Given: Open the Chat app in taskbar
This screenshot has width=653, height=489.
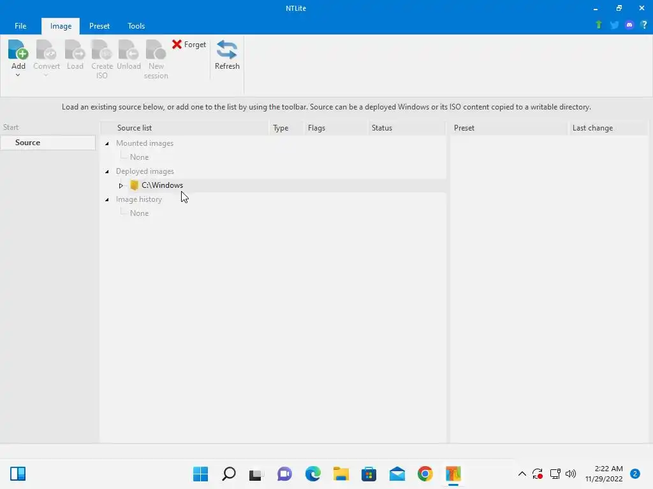Looking at the screenshot, I should 284,474.
